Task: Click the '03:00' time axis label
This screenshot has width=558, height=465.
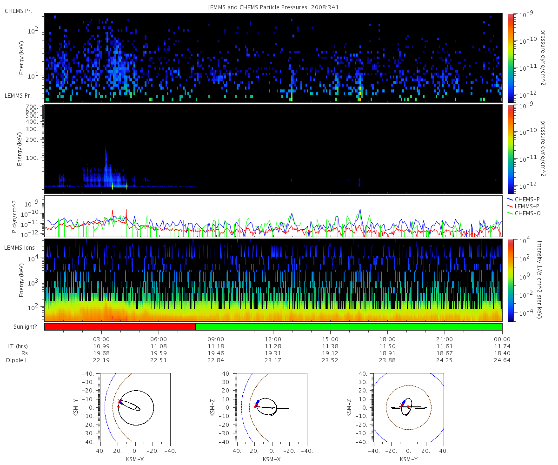Action: point(101,340)
